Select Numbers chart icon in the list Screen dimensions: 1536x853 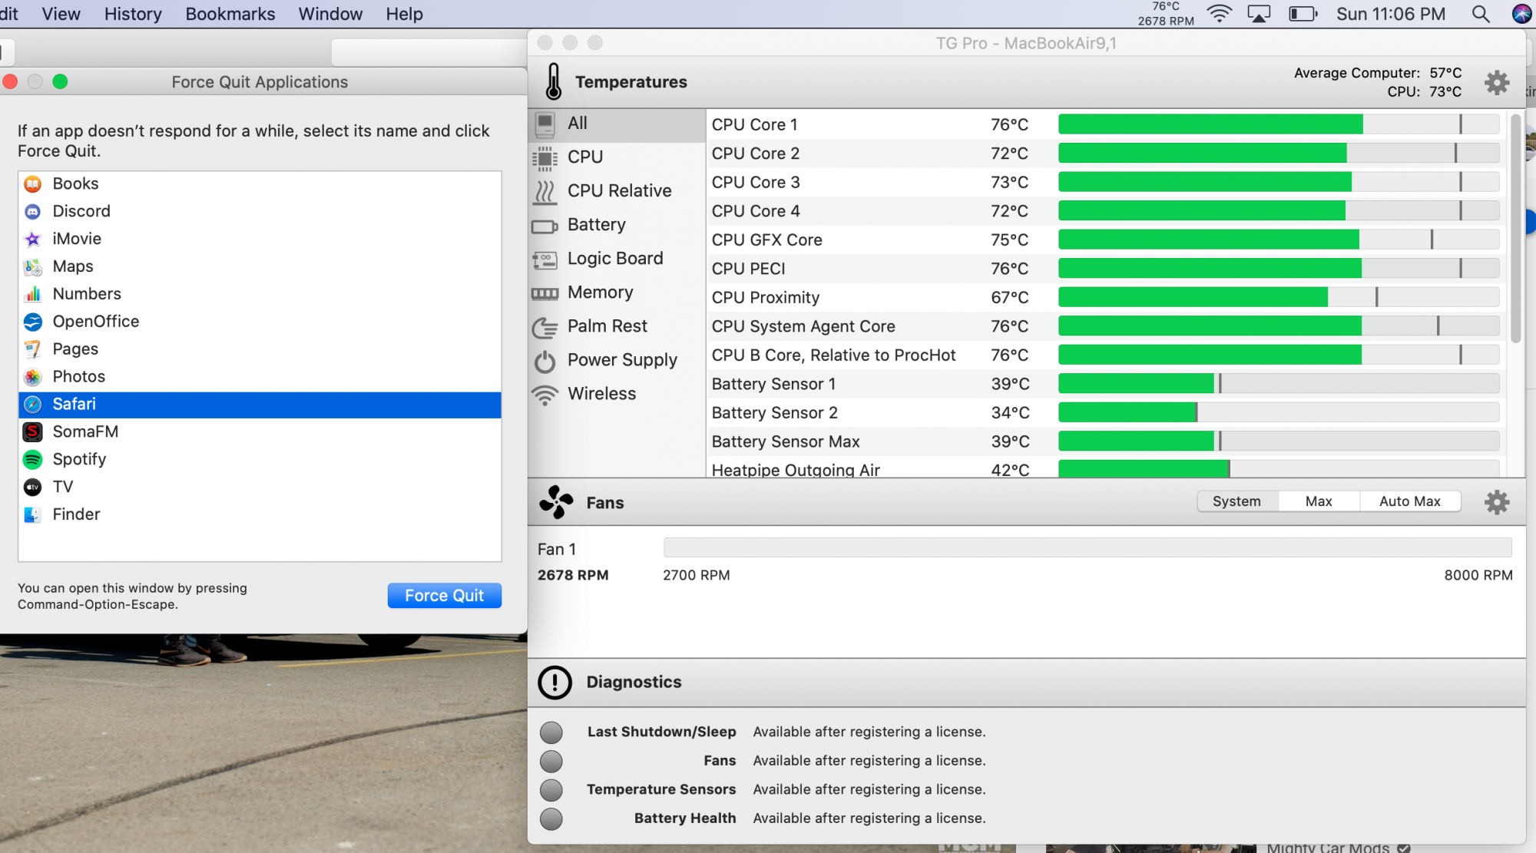pyautogui.click(x=32, y=294)
